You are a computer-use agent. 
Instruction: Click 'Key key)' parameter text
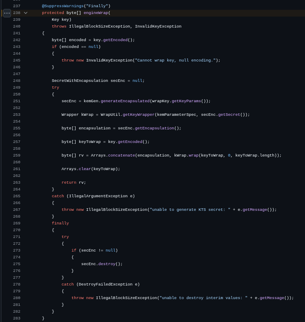click(62, 20)
